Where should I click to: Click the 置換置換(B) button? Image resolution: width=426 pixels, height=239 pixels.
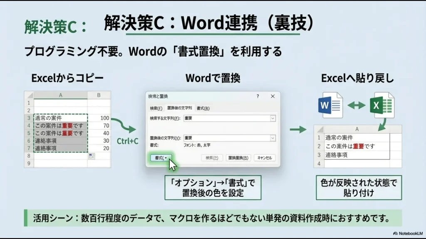[238, 158]
